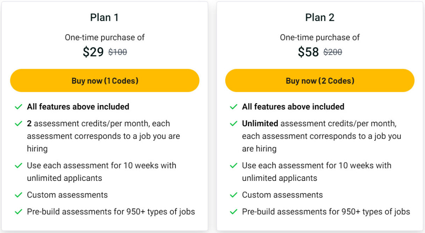Select the Plan 2 heading
This screenshot has width=425, height=233.
click(x=319, y=17)
